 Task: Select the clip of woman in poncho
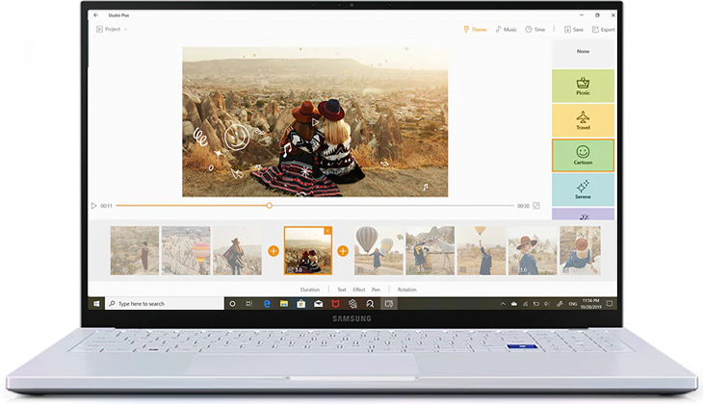point(237,250)
